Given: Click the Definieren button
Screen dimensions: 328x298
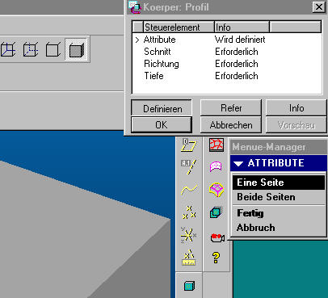Looking at the screenshot, I should coord(162,108).
